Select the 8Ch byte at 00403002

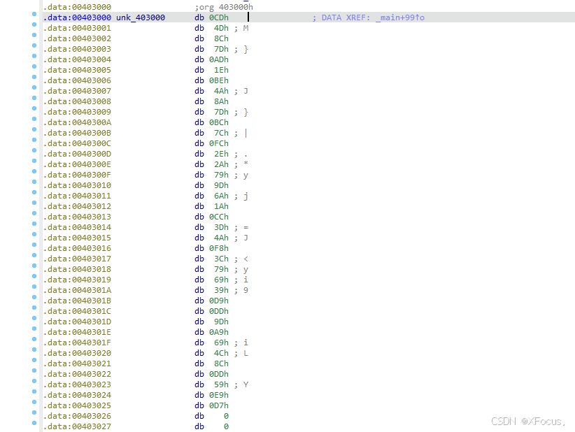(x=221, y=38)
